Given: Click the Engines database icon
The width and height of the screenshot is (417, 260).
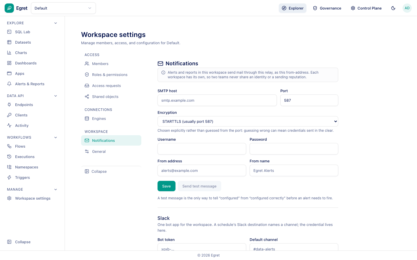Looking at the screenshot, I should coord(87,118).
